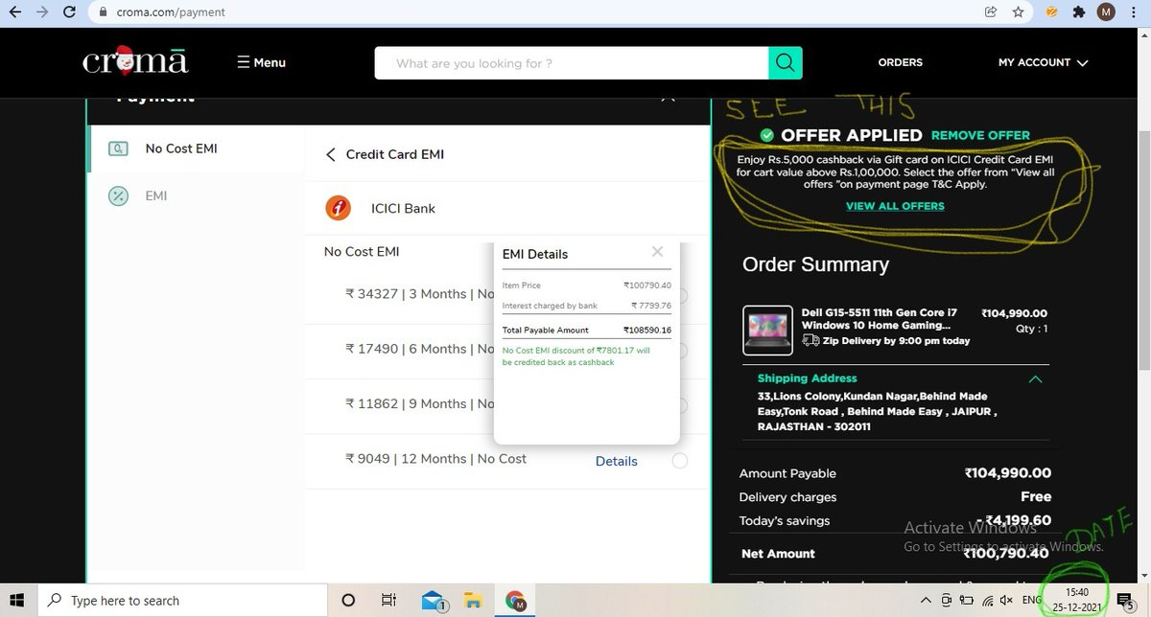Open Task View on the taskbar
Screen dimensions: 1151x617
(x=388, y=601)
